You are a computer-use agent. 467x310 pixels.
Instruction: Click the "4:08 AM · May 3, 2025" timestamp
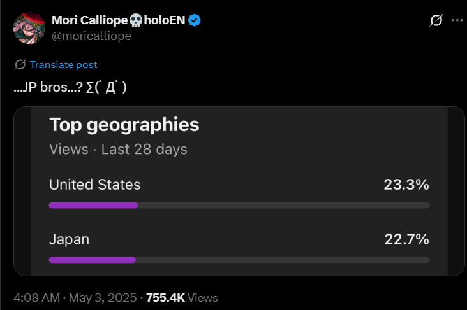[76, 297]
